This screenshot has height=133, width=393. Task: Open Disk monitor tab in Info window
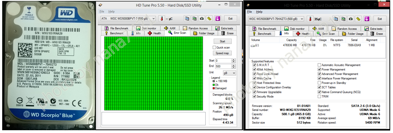[294, 29]
